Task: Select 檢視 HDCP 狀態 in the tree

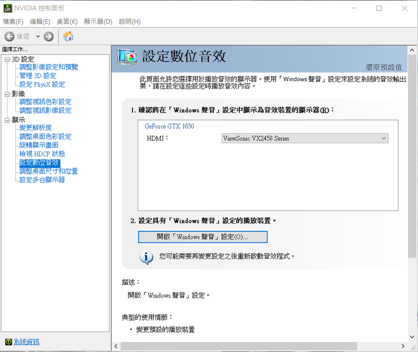Action: 42,154
